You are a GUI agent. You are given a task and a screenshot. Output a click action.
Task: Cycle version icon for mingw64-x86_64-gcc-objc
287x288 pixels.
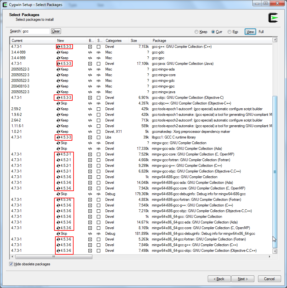coord(58,251)
